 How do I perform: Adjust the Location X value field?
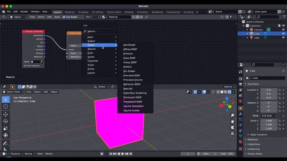pos(269,90)
